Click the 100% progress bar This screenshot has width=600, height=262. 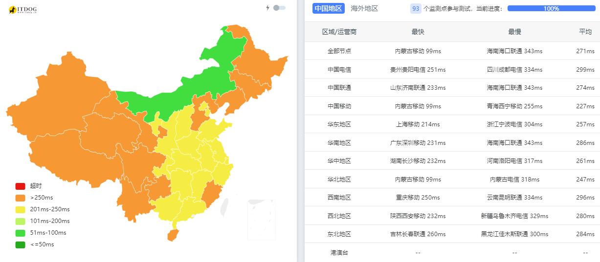pyautogui.click(x=551, y=8)
